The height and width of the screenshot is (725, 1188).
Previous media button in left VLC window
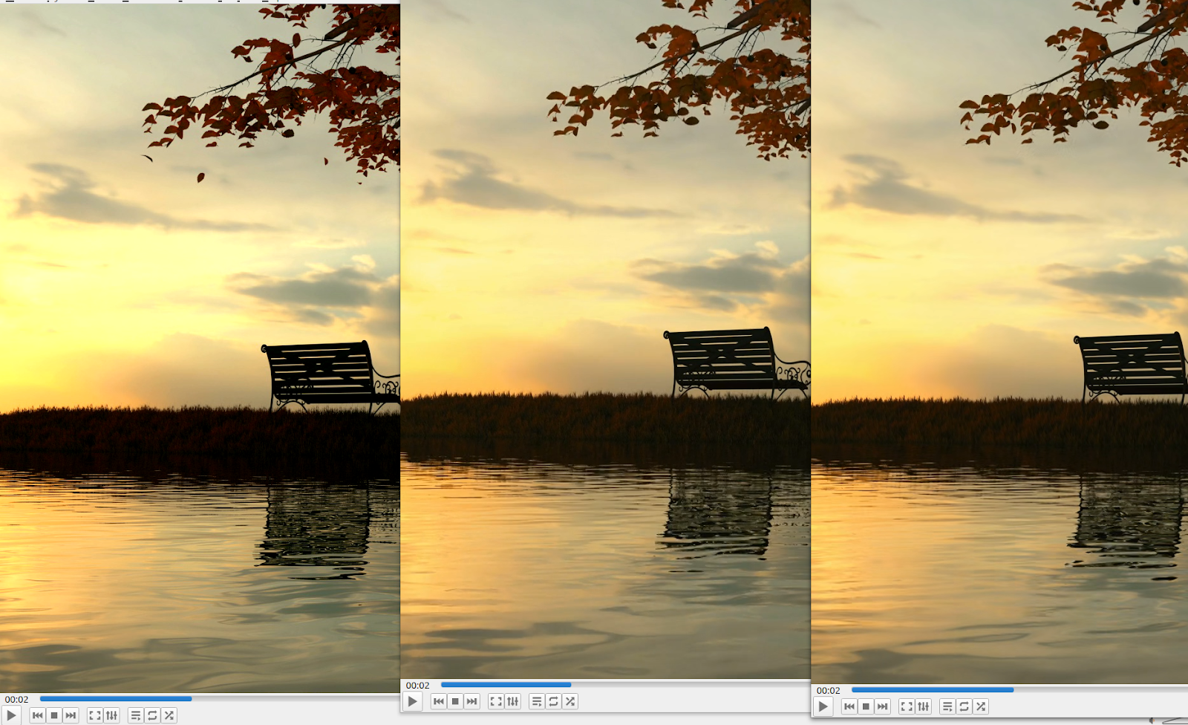(38, 715)
